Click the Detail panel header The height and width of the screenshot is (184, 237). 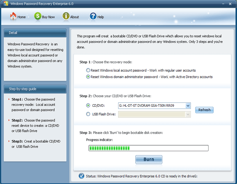click(35, 33)
